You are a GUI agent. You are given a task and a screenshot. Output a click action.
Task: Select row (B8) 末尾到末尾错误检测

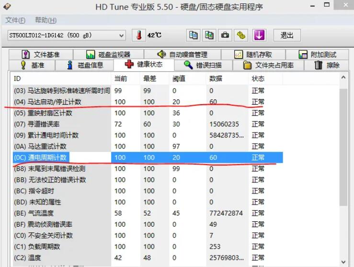[x=148, y=169]
